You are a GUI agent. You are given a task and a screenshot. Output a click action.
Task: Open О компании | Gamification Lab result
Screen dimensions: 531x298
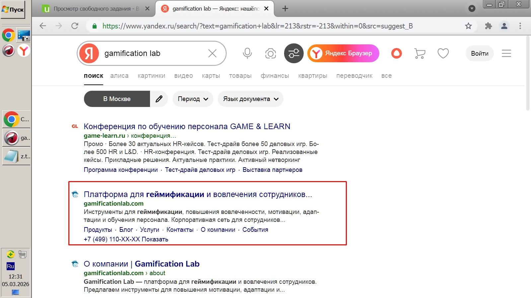[141, 264]
